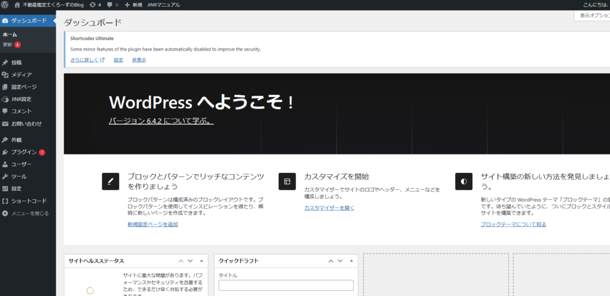
Task: Expand the 表示オプション screen options tab
Action: click(592, 15)
